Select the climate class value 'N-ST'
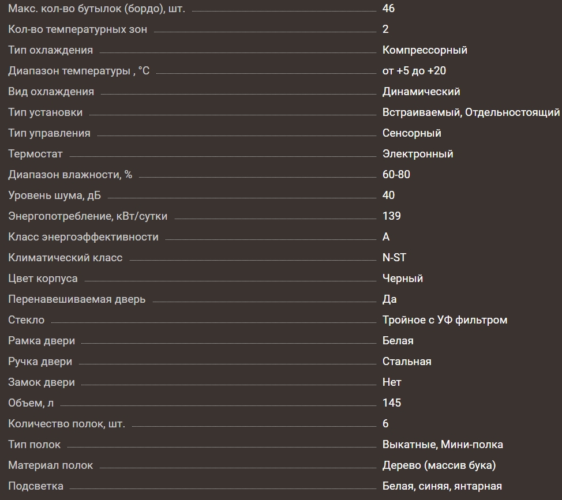The width and height of the screenshot is (562, 500). tap(394, 258)
